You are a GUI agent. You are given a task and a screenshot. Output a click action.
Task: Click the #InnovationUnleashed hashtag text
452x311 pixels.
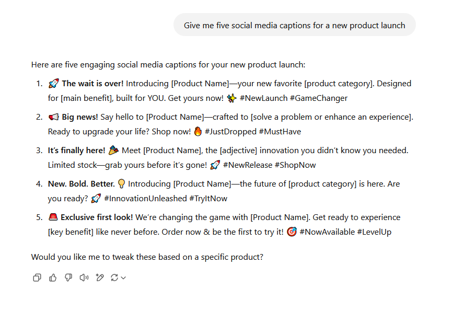click(x=145, y=199)
